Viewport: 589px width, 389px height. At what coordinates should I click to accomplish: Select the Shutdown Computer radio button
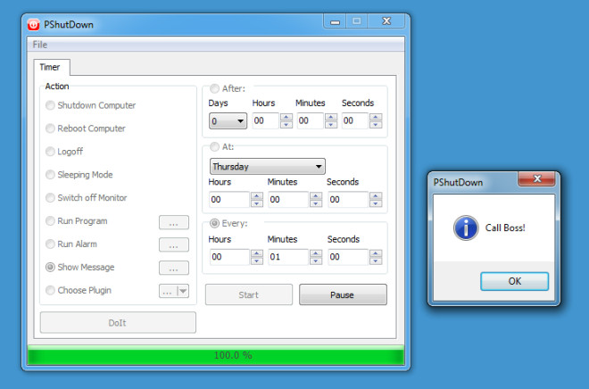click(50, 105)
